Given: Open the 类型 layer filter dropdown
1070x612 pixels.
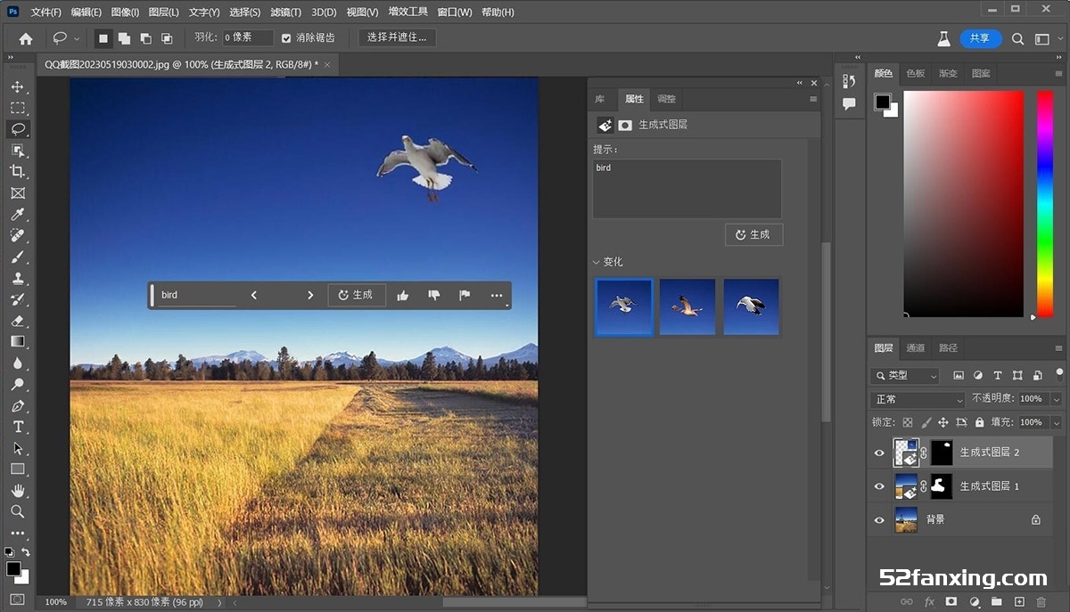Looking at the screenshot, I should (906, 376).
